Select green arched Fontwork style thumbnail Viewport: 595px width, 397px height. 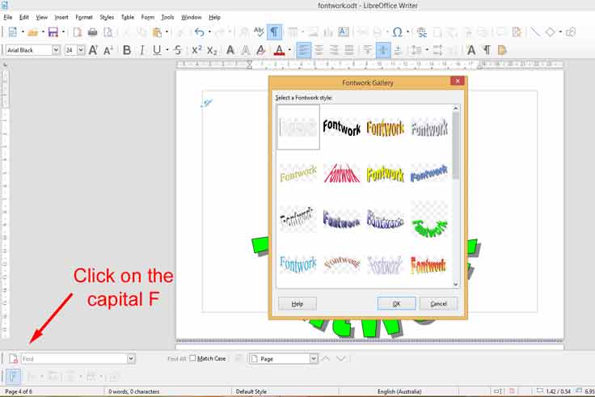click(429, 227)
